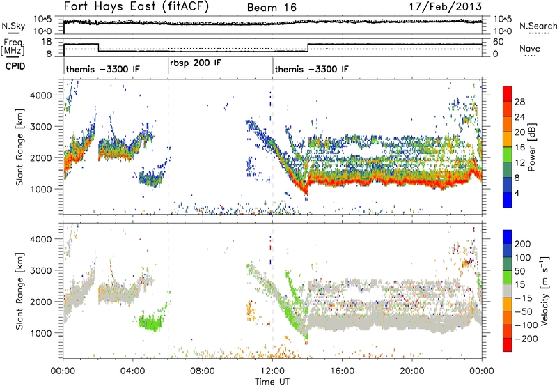Click the '200' tick on the velocity scale
The width and height of the screenshot is (557, 386).
coord(522,244)
